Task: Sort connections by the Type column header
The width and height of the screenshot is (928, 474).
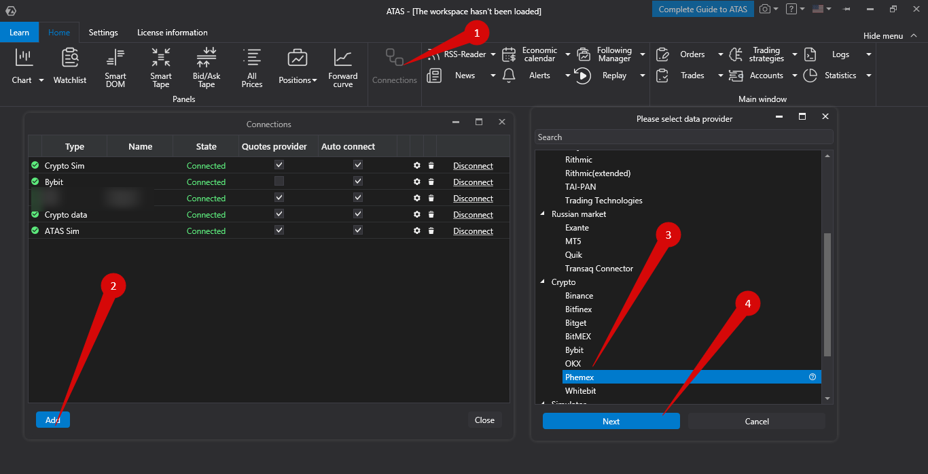Action: tap(75, 146)
